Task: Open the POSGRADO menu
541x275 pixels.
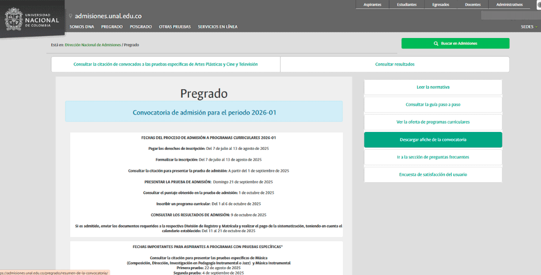Action: (141, 26)
